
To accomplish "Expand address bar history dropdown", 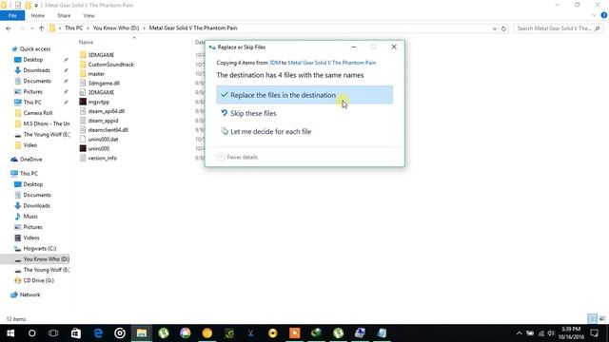I will point(495,28).
